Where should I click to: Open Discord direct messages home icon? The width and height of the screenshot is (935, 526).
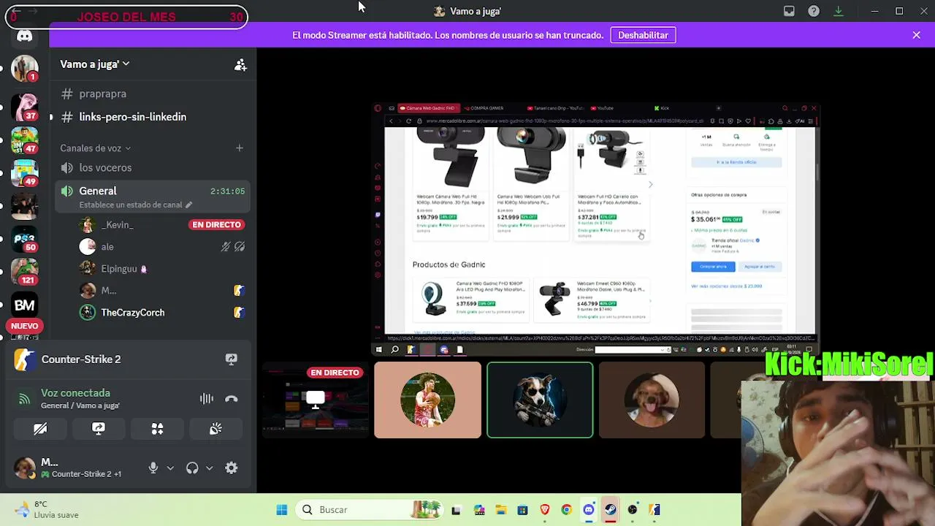click(x=25, y=36)
